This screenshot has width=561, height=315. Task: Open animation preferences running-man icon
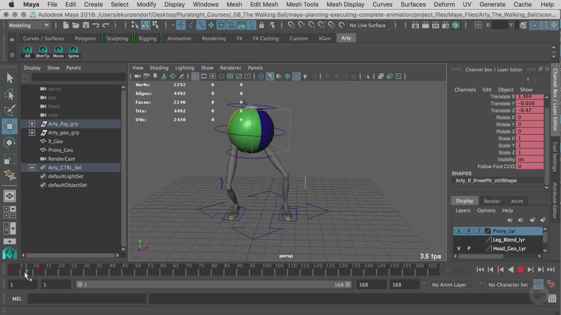pos(552,284)
